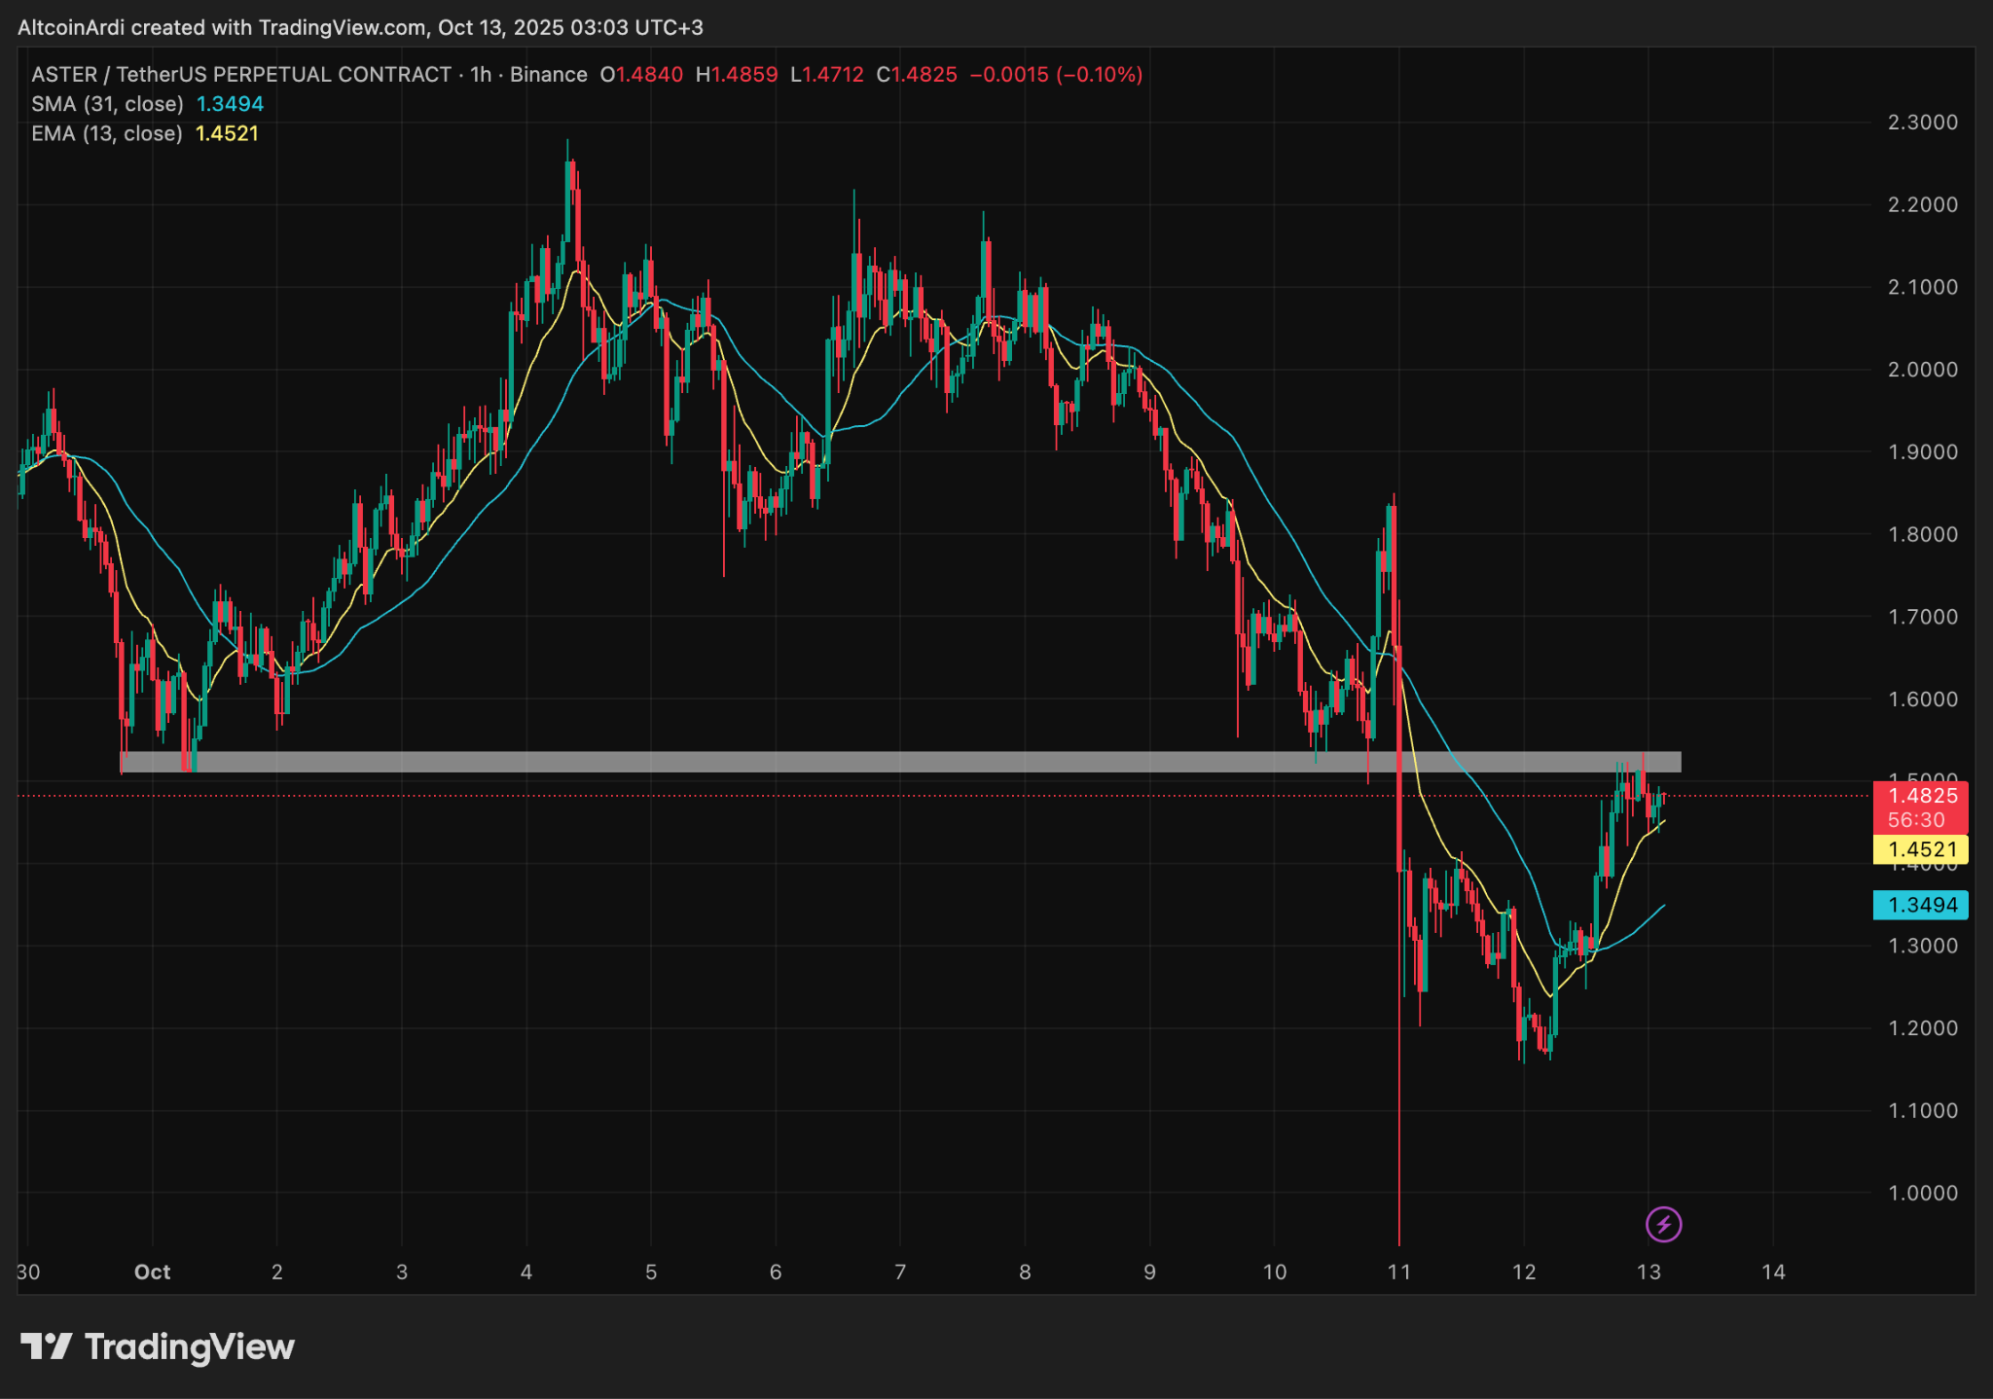The width and height of the screenshot is (1993, 1399).
Task: Click the 14 date label on time axis
Action: [1773, 1272]
